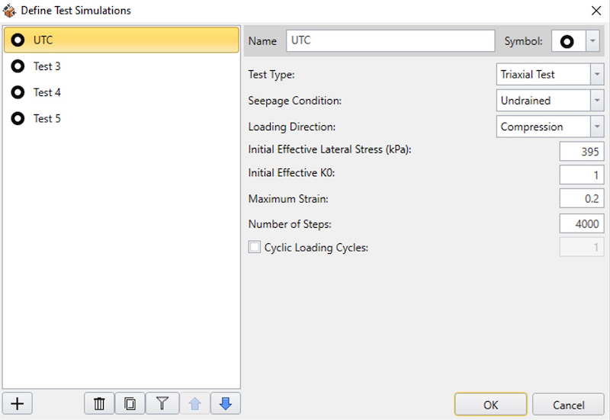Click the Name text field

(390, 40)
